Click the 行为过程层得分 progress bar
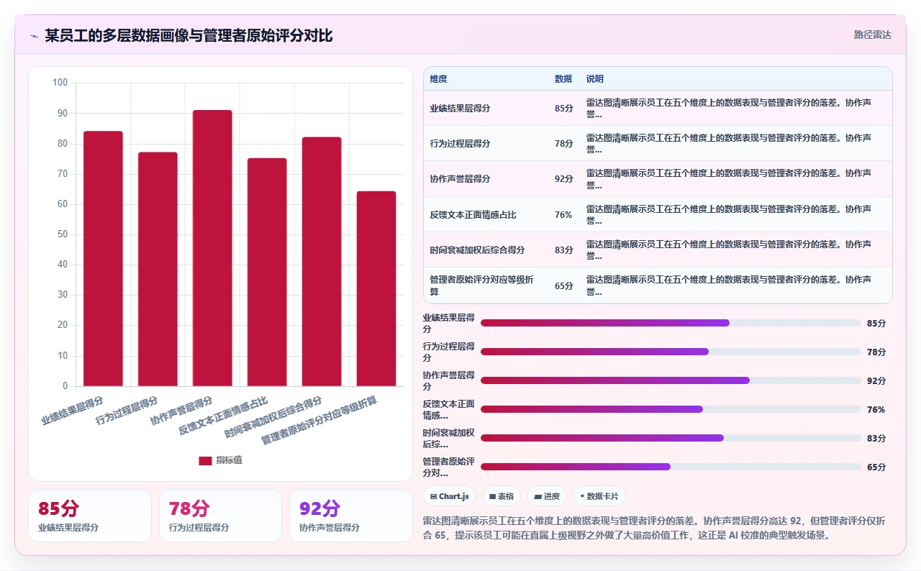The height and width of the screenshot is (571, 921). (671, 352)
